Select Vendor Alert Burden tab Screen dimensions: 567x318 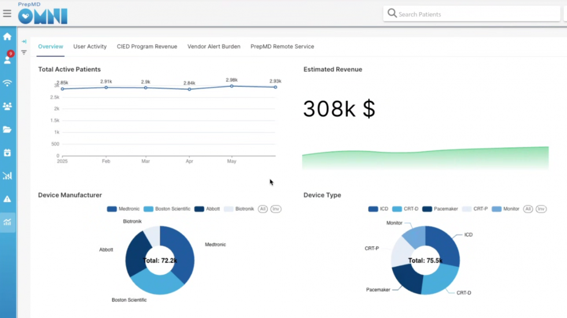(213, 47)
